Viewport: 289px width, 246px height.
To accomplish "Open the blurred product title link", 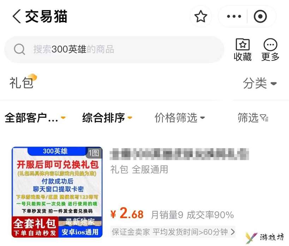I will pos(179,154).
